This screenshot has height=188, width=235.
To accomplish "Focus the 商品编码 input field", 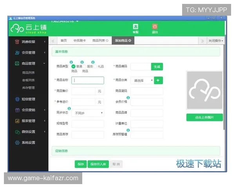I will (141, 67).
